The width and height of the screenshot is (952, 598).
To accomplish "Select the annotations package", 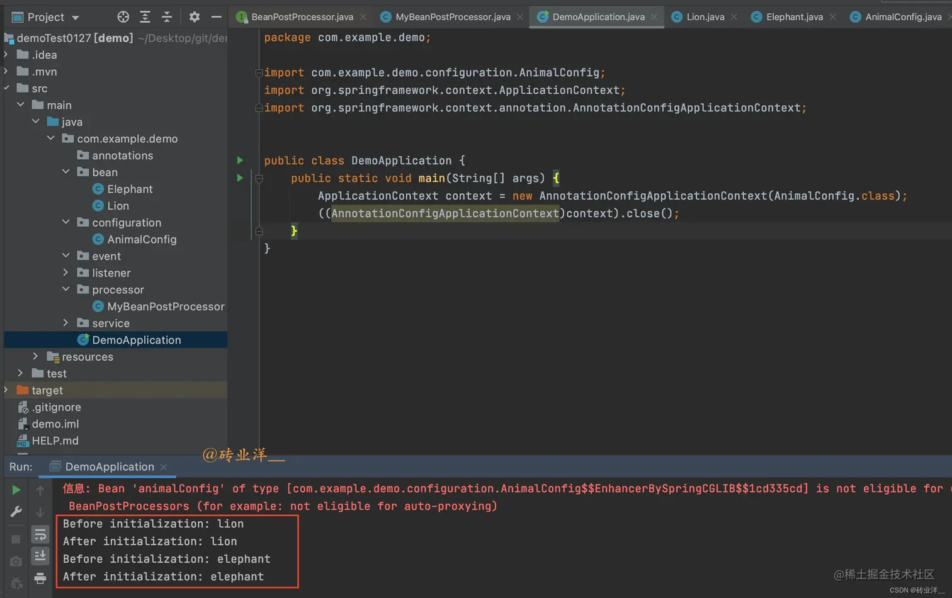I will 122,155.
